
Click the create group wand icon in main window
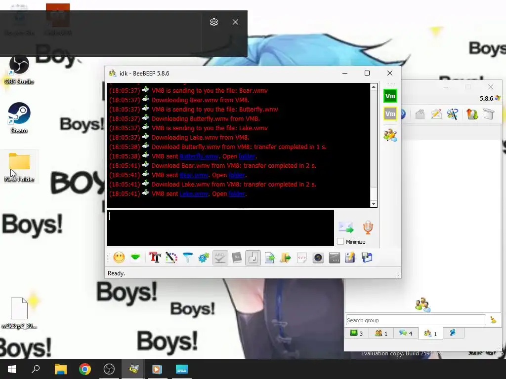[453, 114]
